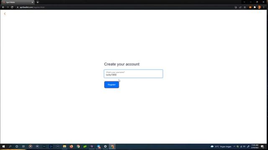Open the taskbar Search magnifier
This screenshot has height=150, width=268.
10,146
